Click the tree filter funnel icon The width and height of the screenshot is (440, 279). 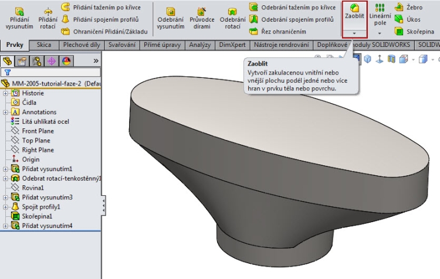click(8, 72)
